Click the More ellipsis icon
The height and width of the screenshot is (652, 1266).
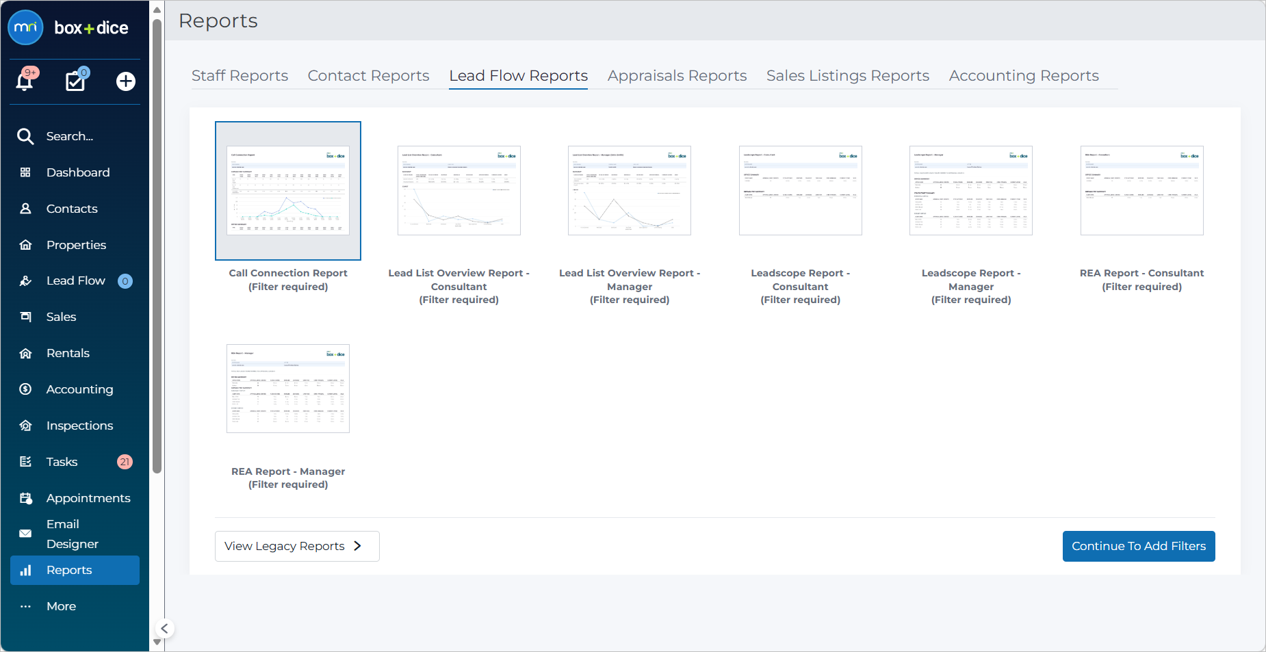point(25,606)
